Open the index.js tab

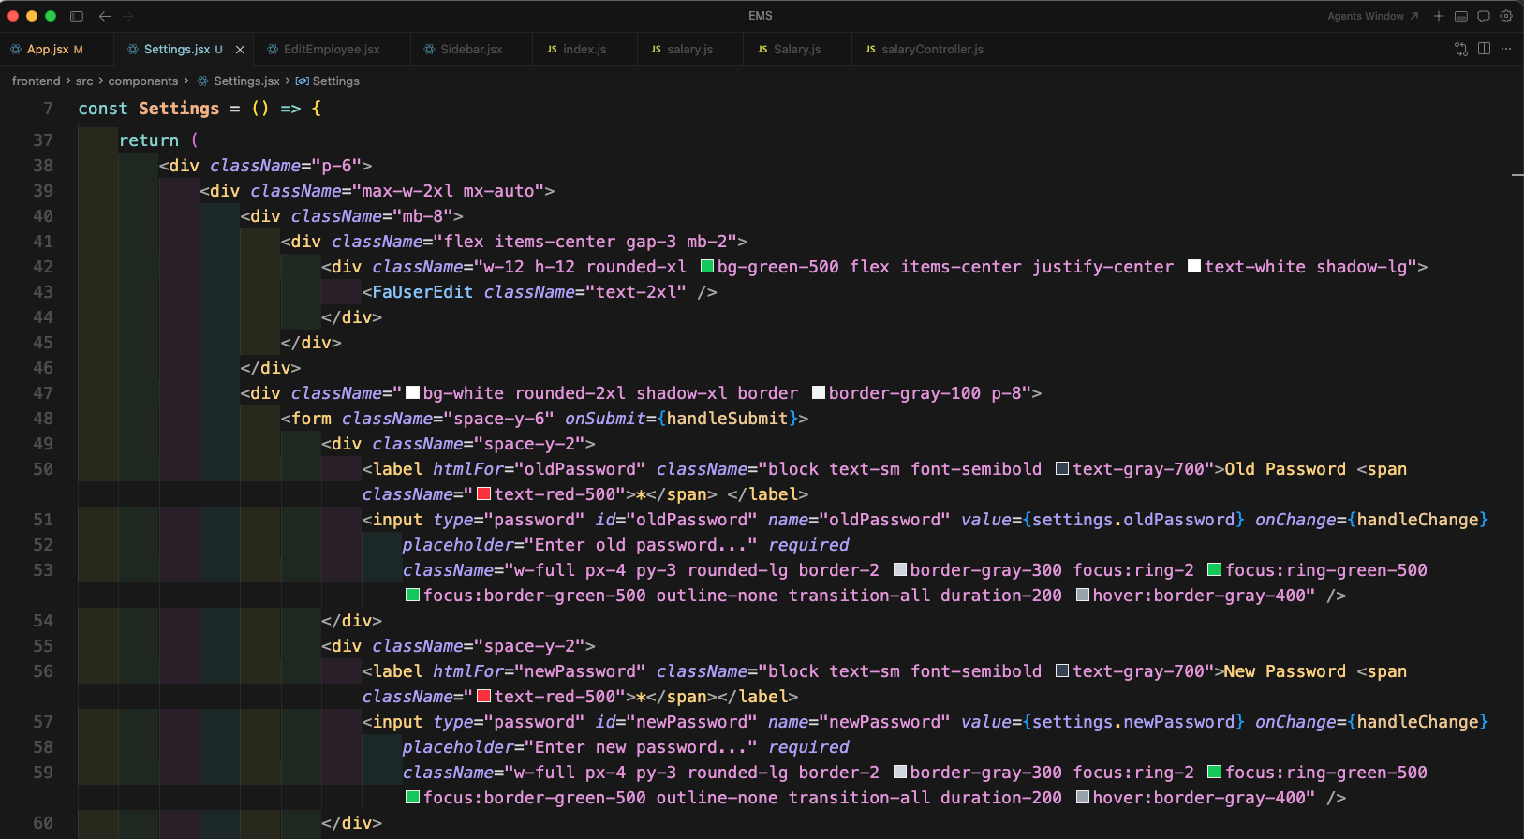pyautogui.click(x=584, y=49)
